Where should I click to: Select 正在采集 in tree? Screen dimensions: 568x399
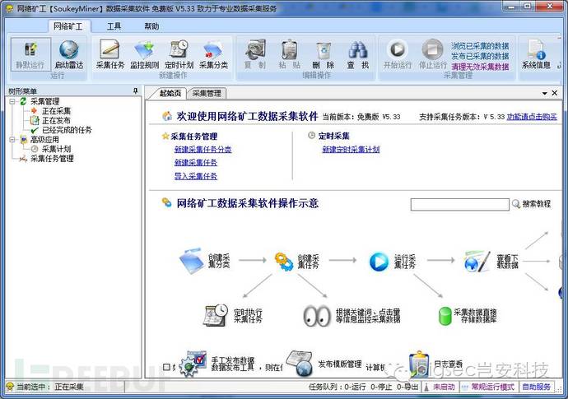(57, 111)
